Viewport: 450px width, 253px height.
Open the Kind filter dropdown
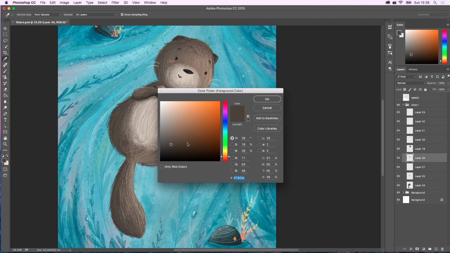tap(407, 77)
